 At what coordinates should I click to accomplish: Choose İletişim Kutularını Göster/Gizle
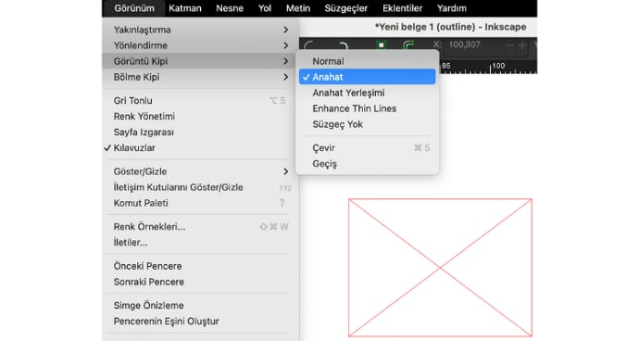(201, 187)
